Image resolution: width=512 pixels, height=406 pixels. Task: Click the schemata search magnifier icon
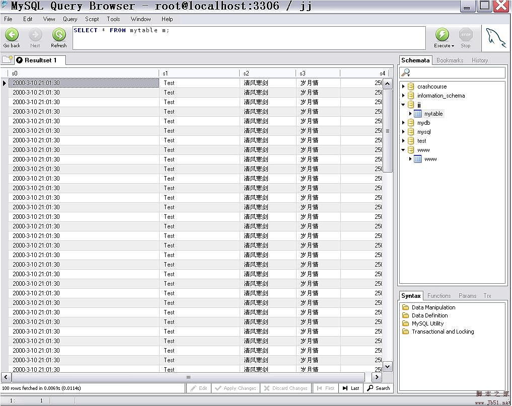point(406,73)
